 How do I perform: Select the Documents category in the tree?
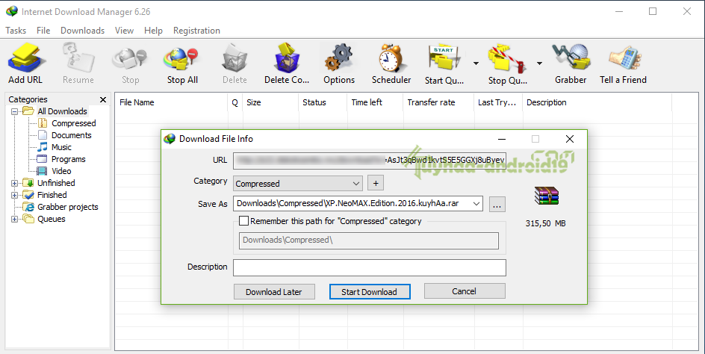[71, 135]
